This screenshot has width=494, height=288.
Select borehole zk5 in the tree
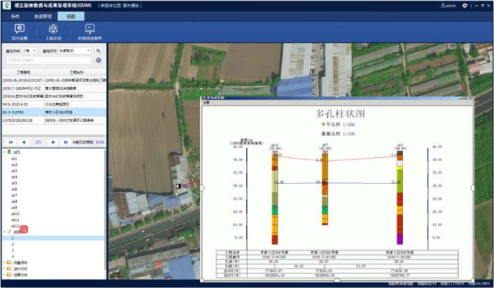[x=14, y=183]
